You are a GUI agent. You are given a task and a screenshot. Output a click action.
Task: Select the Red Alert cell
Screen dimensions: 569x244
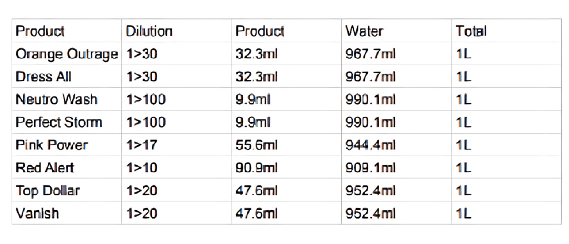45,168
